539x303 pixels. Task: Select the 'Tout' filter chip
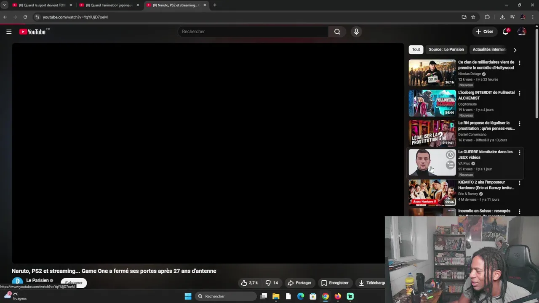tap(416, 50)
